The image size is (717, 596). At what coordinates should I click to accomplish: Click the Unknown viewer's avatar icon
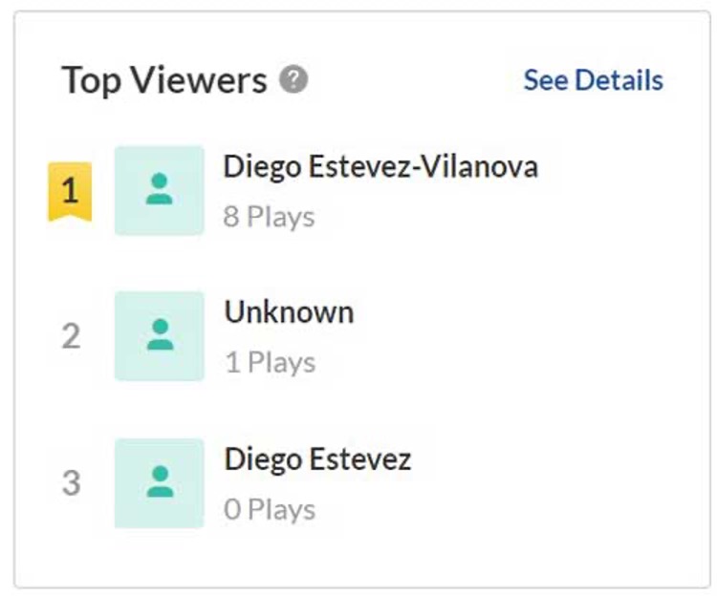pos(160,336)
